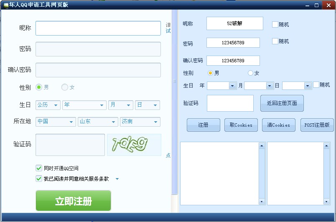
Task: Click the 取Cookies button
Action: point(241,125)
